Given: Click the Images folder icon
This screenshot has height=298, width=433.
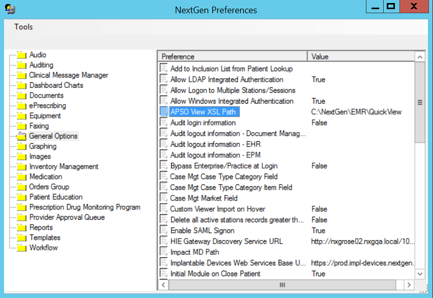Looking at the screenshot, I should [21, 157].
